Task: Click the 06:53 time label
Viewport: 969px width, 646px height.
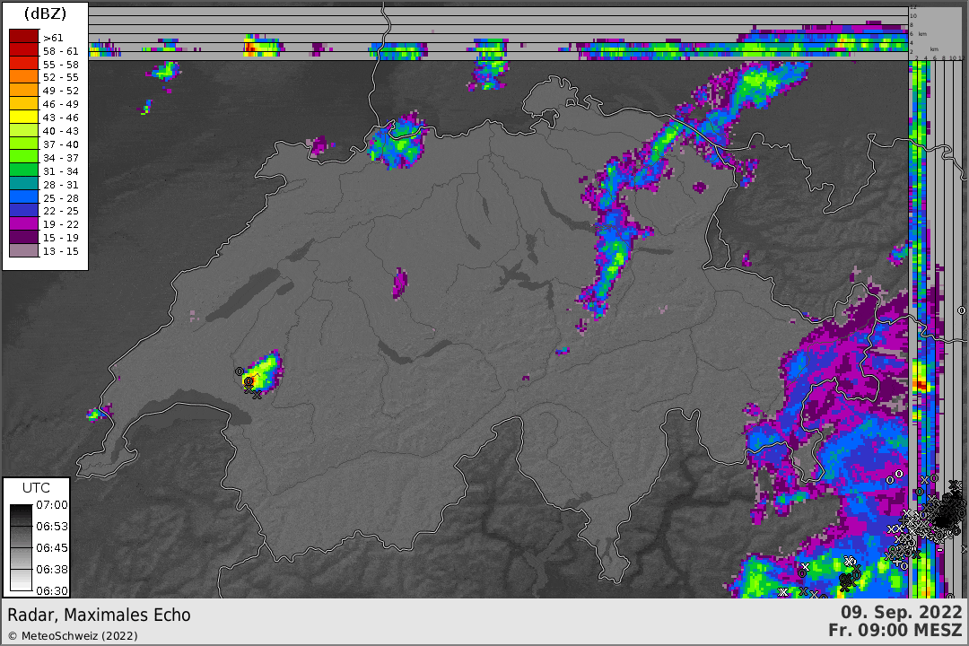Action: click(x=52, y=526)
